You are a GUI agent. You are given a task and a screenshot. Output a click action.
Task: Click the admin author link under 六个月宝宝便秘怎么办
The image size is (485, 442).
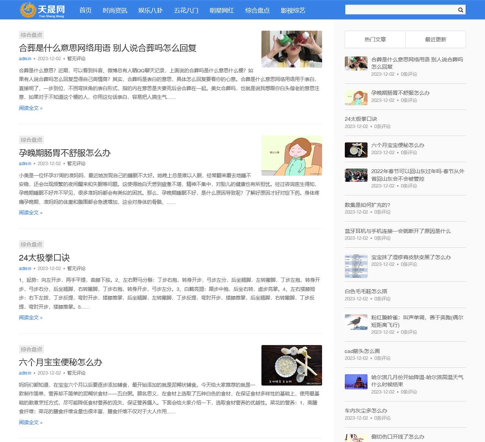coord(25,373)
